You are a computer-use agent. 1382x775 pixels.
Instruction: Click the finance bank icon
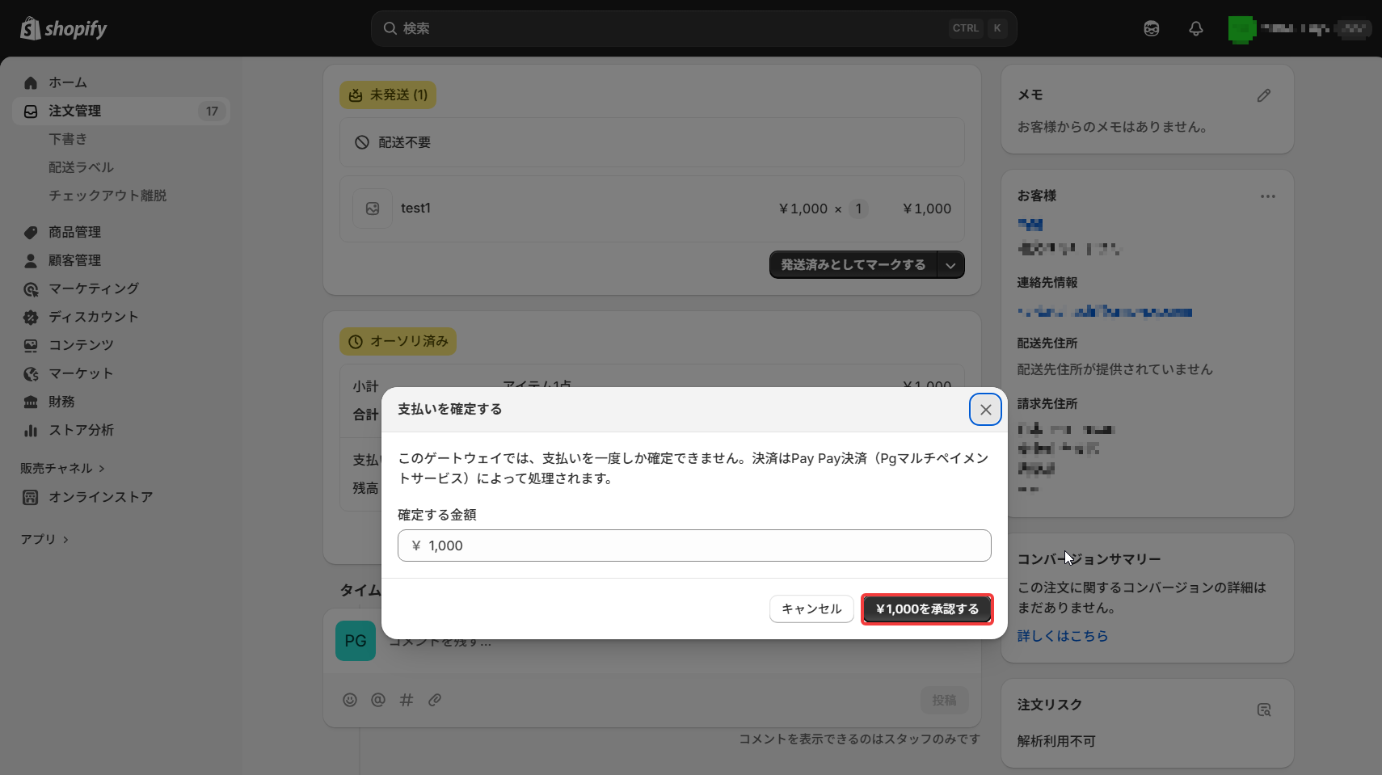tap(31, 402)
